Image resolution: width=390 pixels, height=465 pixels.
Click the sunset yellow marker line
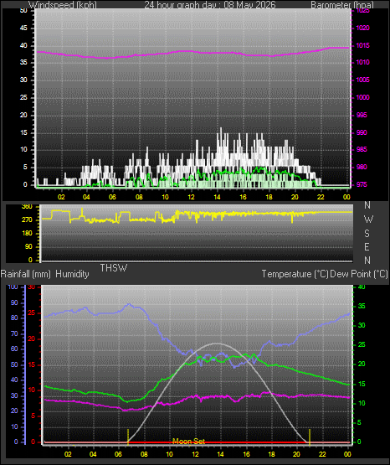(310, 437)
